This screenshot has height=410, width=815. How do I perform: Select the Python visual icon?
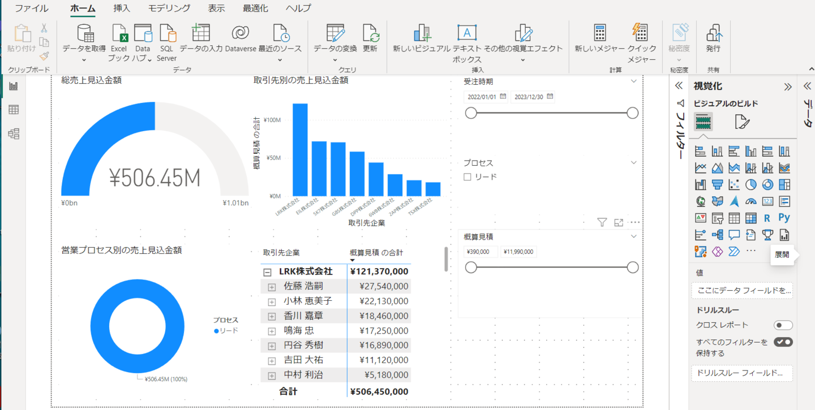point(784,218)
